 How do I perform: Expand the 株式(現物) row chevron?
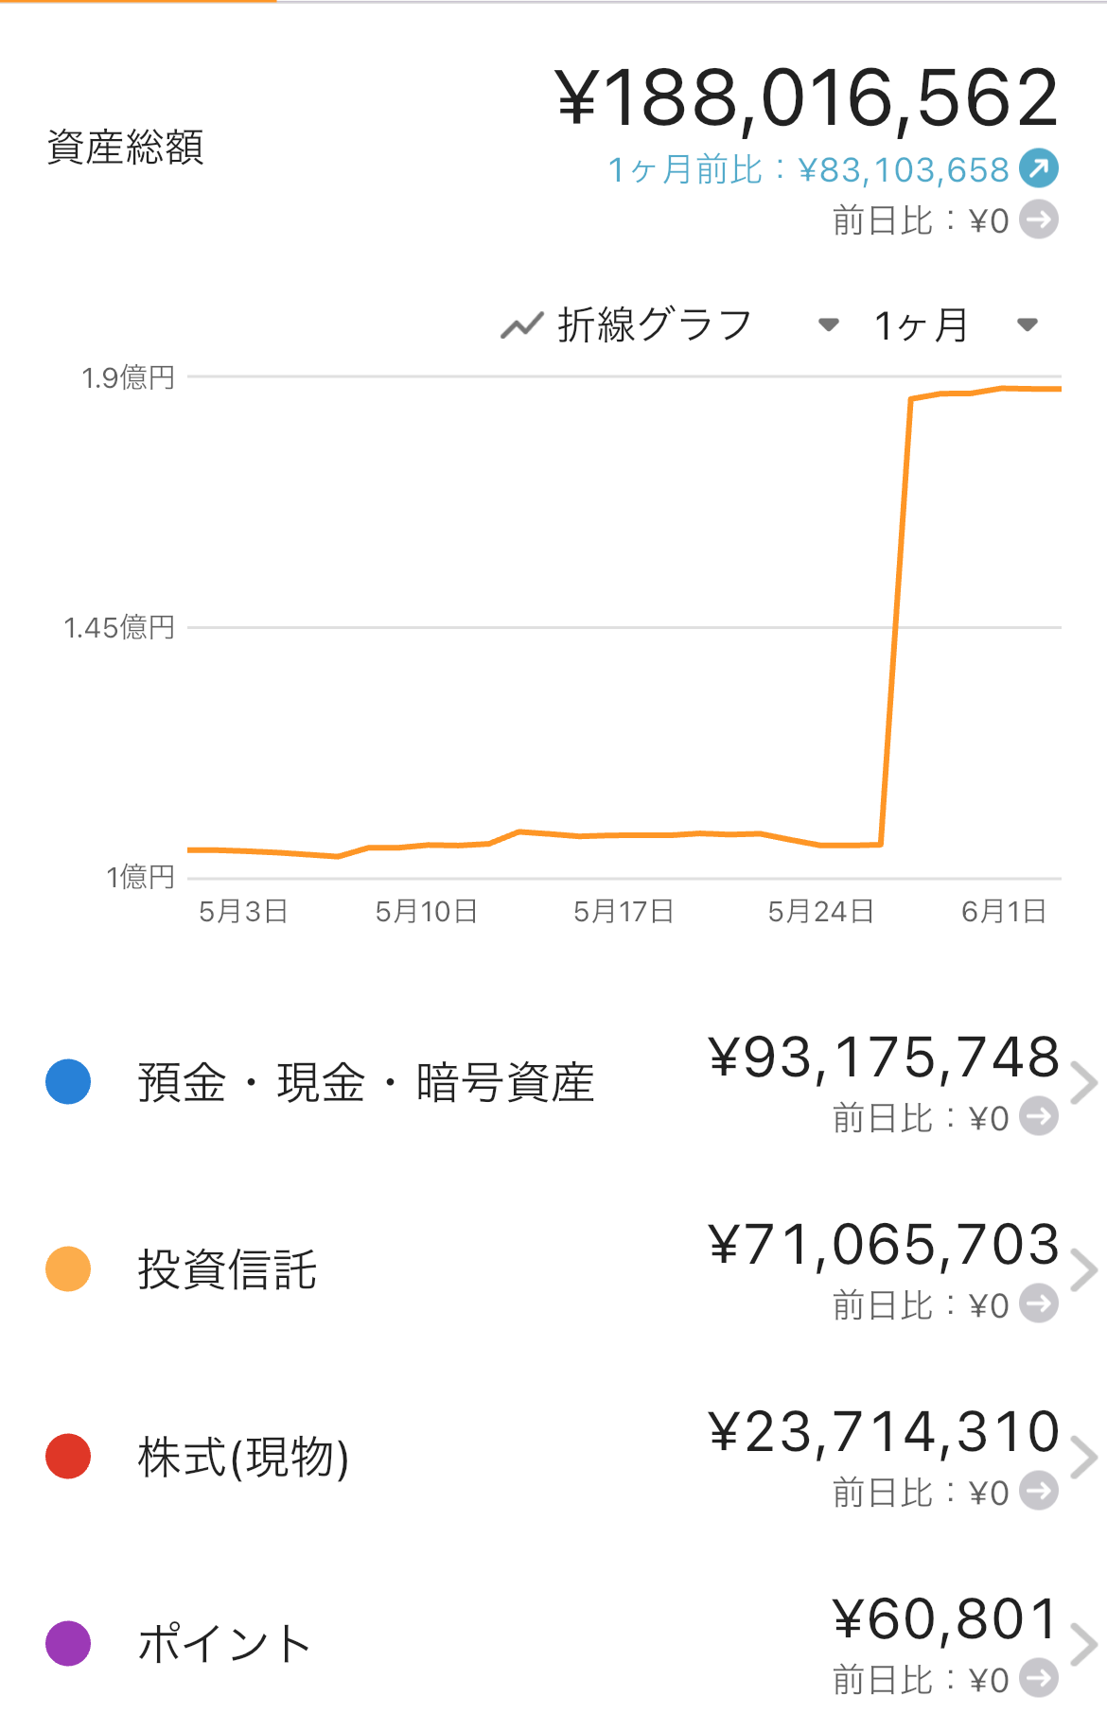point(1084,1458)
